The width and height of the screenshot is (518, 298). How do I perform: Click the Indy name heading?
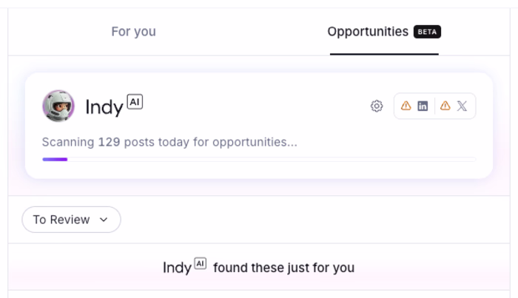[104, 107]
